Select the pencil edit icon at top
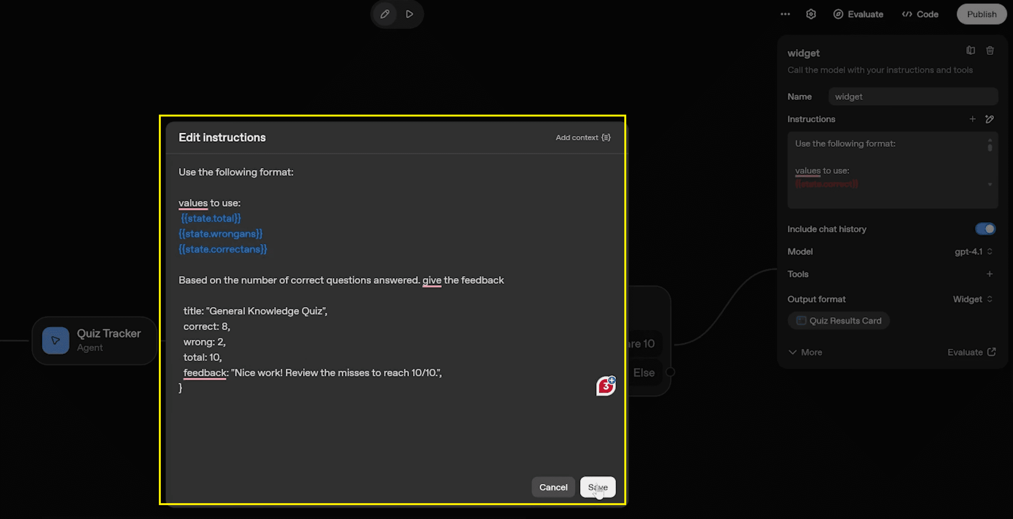The width and height of the screenshot is (1013, 519). point(384,14)
